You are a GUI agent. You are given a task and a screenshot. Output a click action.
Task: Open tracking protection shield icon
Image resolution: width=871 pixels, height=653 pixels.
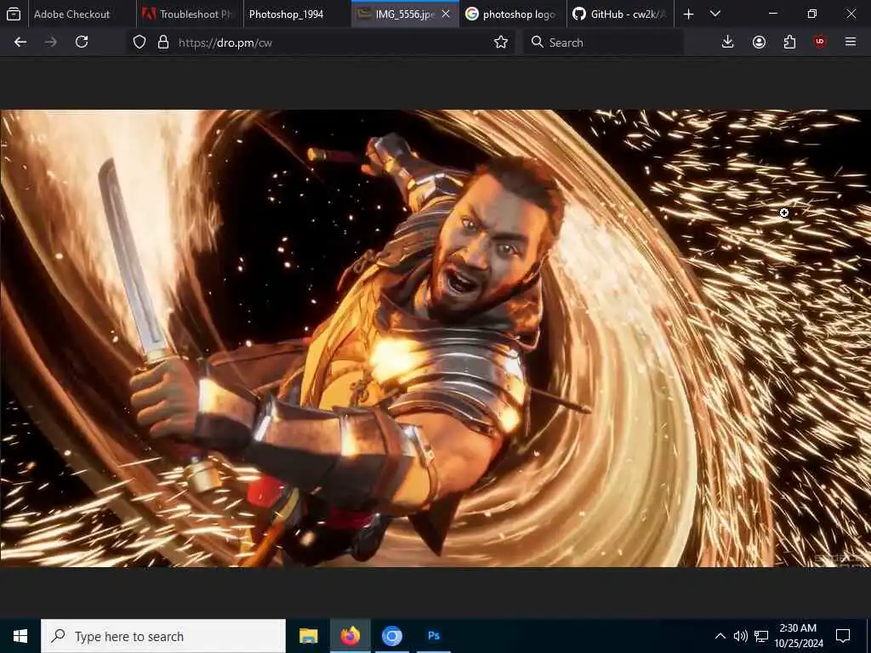(139, 43)
